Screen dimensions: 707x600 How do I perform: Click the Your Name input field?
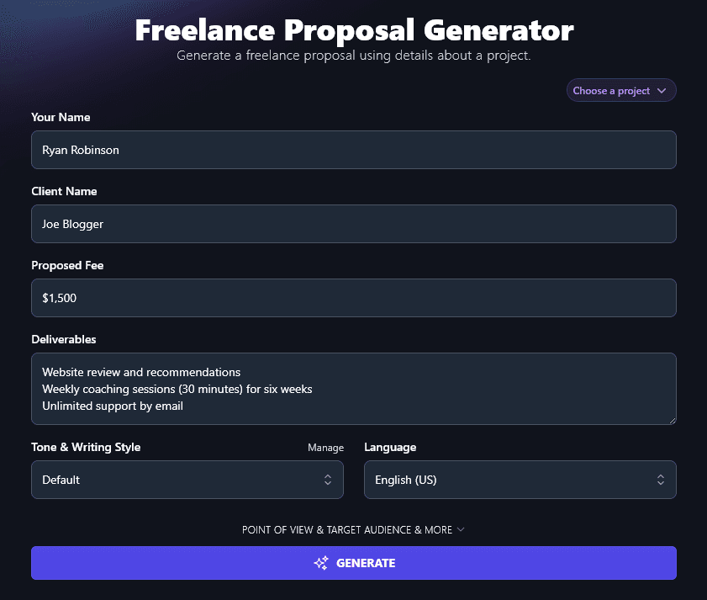pos(353,150)
